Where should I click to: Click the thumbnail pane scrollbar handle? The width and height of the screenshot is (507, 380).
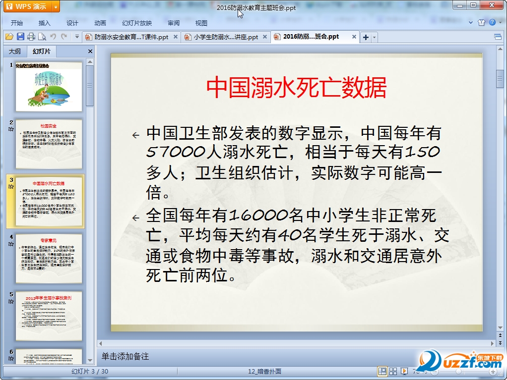point(90,86)
